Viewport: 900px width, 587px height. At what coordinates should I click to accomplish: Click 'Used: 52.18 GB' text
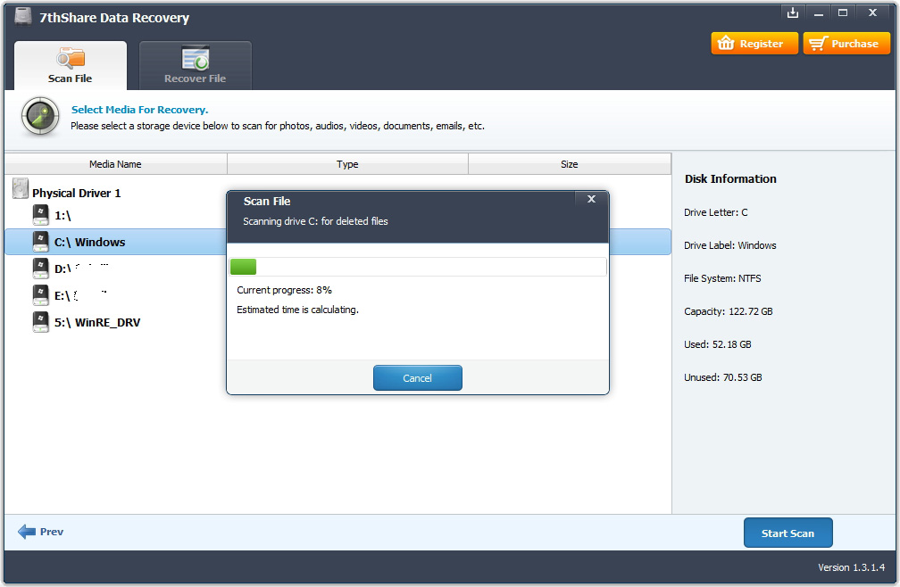tap(718, 344)
